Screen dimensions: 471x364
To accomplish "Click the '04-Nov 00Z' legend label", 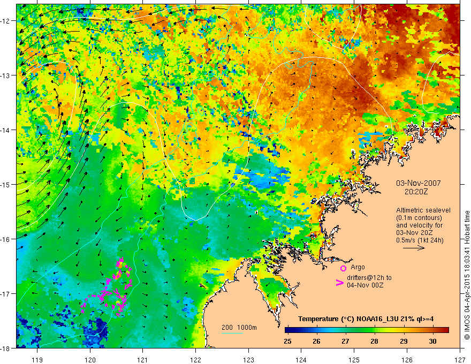I will [x=365, y=285].
